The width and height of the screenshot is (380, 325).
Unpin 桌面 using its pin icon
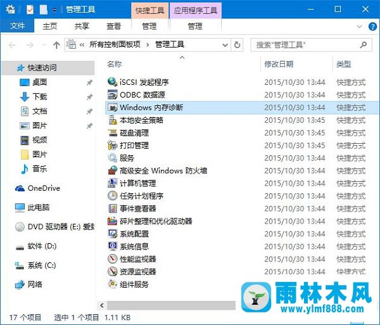pos(89,82)
